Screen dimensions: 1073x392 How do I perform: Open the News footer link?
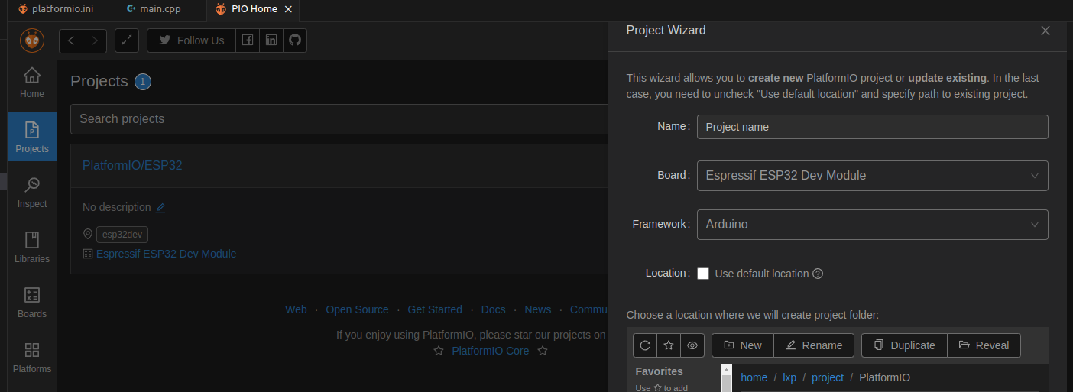click(538, 309)
